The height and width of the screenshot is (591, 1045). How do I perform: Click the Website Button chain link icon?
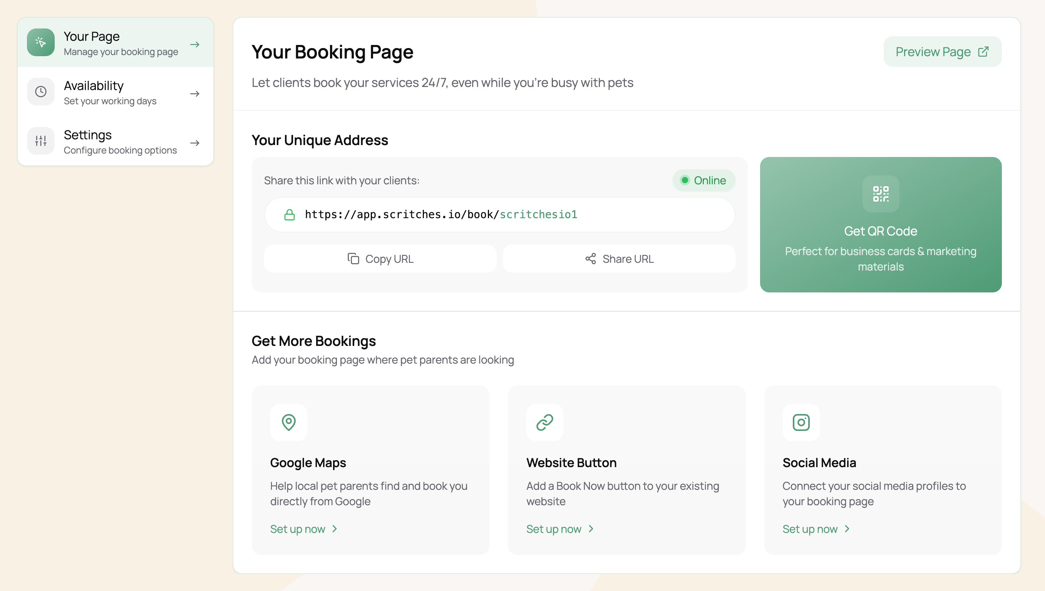point(544,422)
